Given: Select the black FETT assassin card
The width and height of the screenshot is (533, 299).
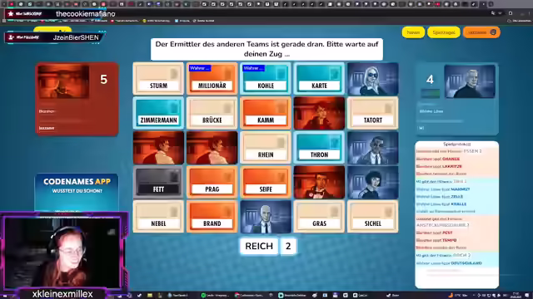Looking at the screenshot, I should click(158, 183).
